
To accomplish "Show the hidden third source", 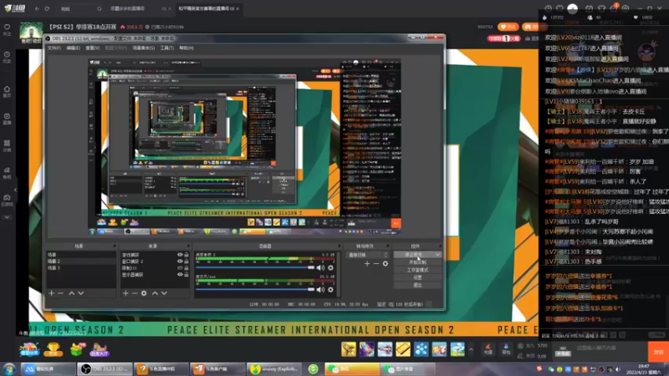I will click(x=180, y=268).
